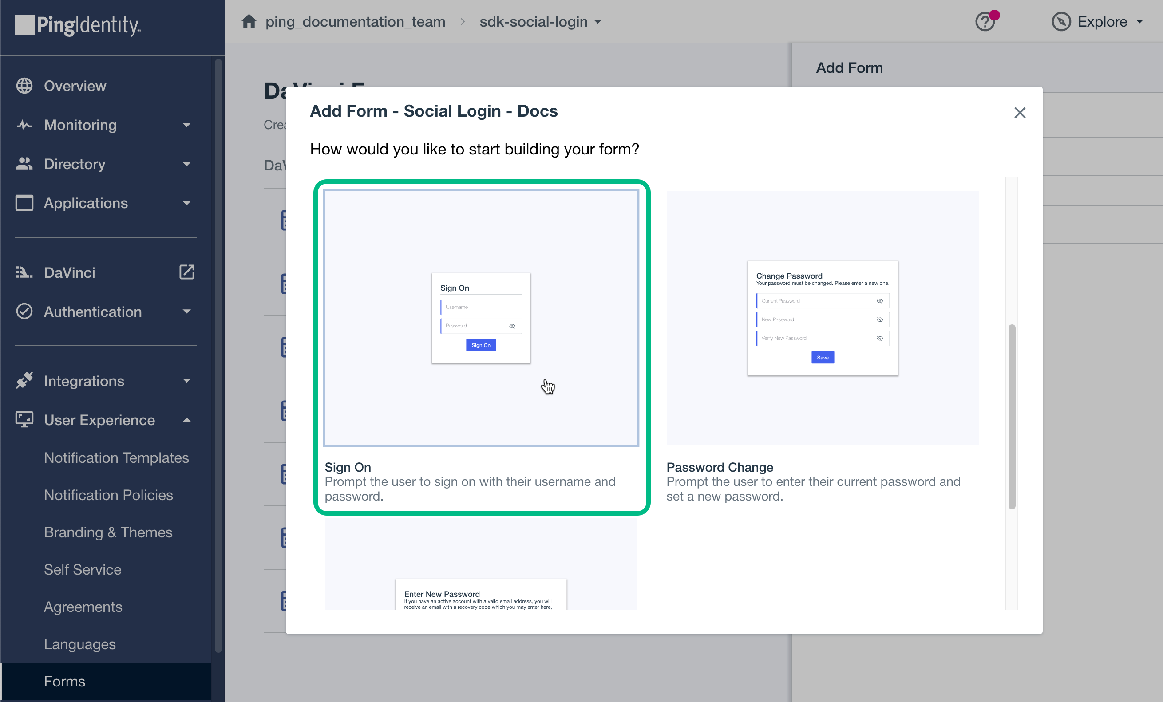The image size is (1163, 702).
Task: Click the Monitoring waveform icon
Action: [x=24, y=125]
